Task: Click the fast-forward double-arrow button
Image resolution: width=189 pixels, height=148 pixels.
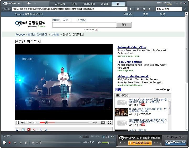Action: point(37,143)
